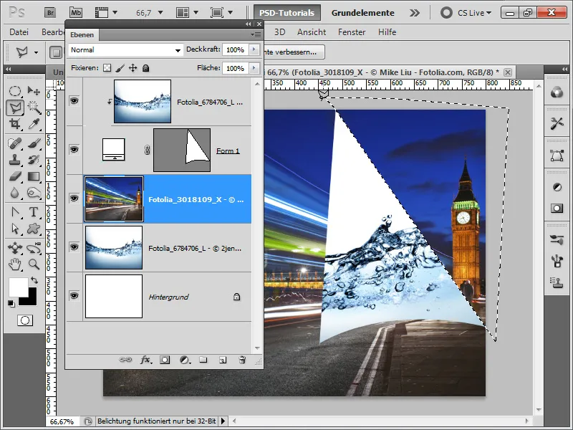
Task: Open the Ansicht menu
Action: pyautogui.click(x=312, y=32)
